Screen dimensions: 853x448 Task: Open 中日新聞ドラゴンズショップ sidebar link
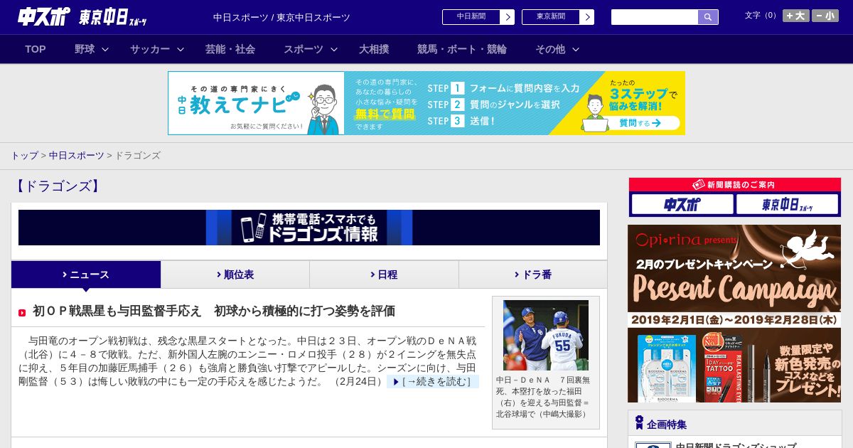point(736,445)
